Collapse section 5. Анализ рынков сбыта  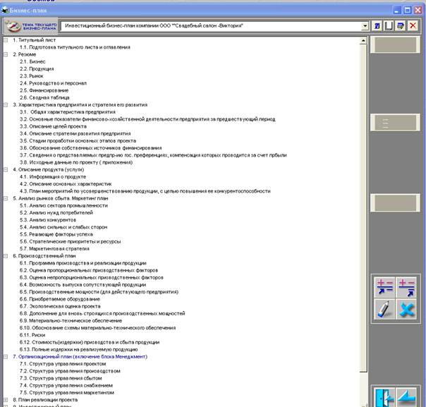click(x=6, y=198)
